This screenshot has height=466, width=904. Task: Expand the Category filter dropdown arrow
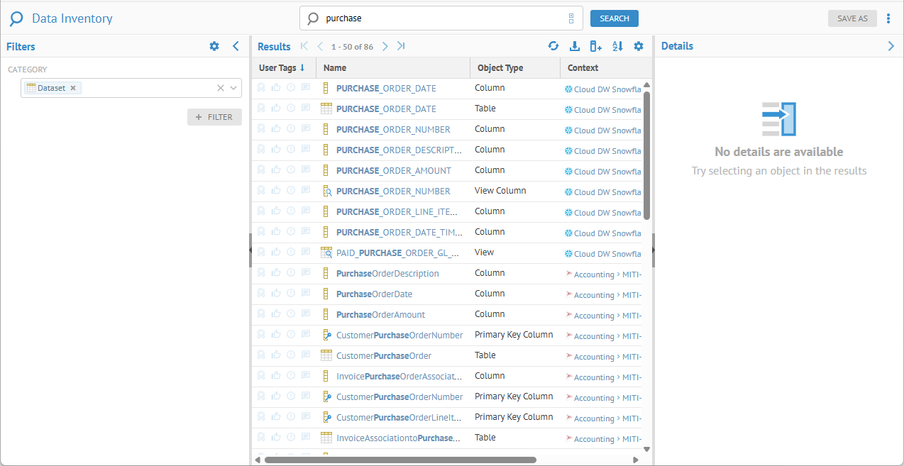point(233,88)
